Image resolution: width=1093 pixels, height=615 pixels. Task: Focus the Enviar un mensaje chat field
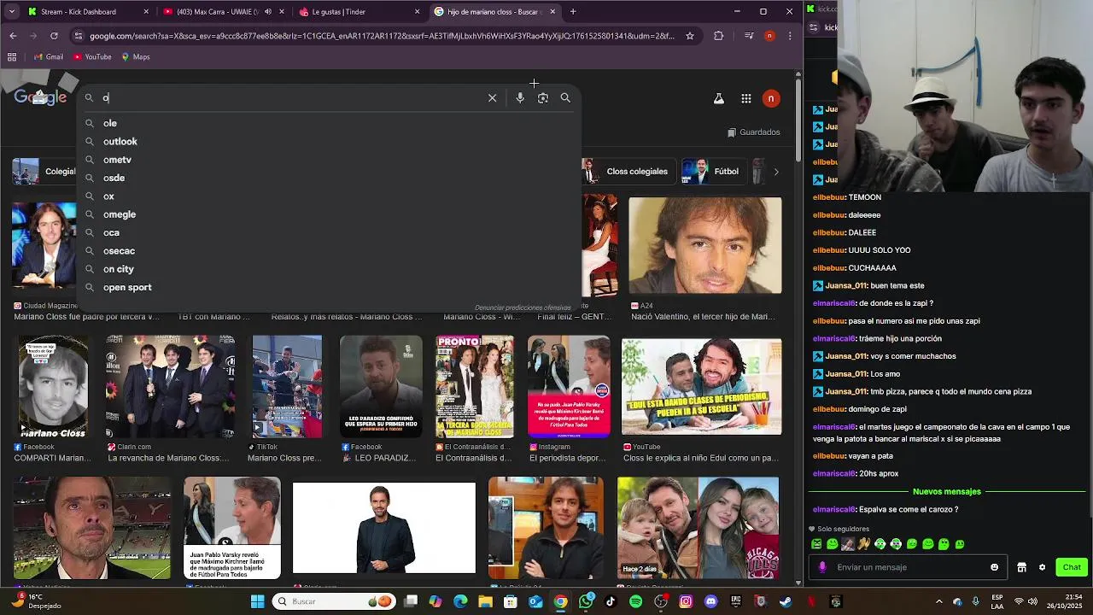[x=909, y=567]
